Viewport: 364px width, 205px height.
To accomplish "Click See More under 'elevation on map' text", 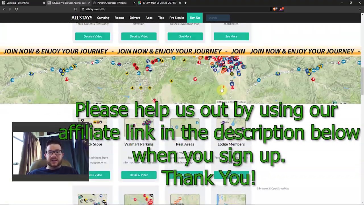I will [185, 36].
